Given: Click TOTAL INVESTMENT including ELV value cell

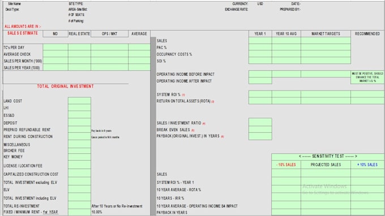Looking at the screenshot, I should pyautogui.click(x=79, y=197).
